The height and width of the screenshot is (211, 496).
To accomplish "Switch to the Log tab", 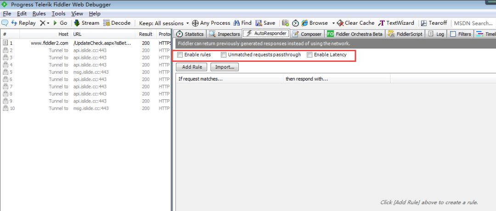I will (437, 34).
